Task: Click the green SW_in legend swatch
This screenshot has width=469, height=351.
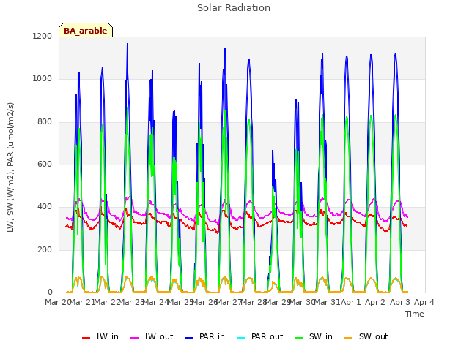Action: (299, 338)
